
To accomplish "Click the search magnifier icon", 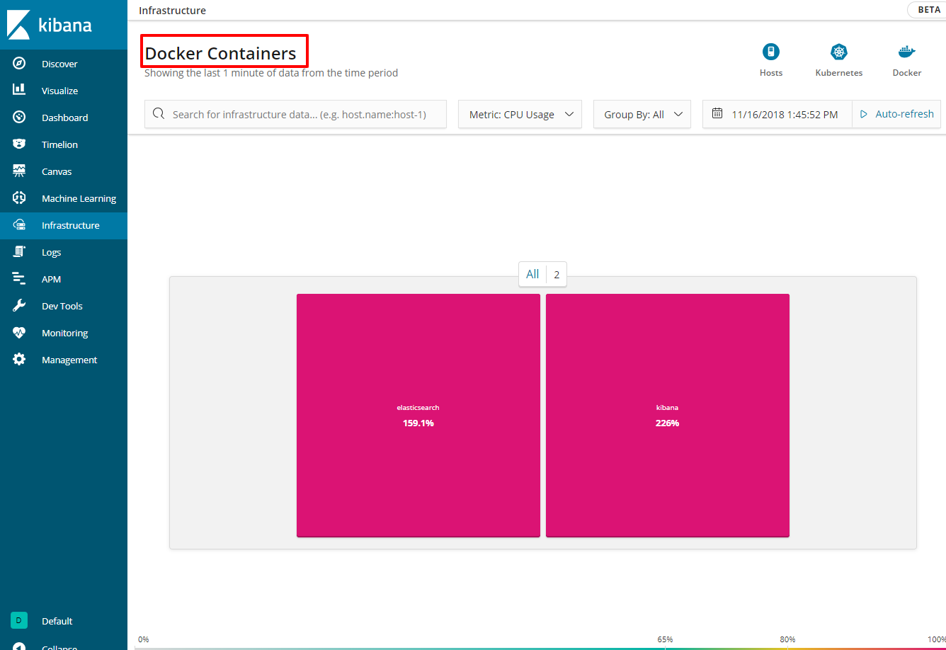I will (x=159, y=114).
